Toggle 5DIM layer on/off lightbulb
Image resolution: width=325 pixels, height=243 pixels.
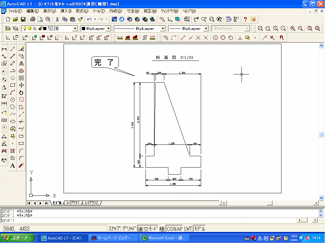click(x=25, y=28)
